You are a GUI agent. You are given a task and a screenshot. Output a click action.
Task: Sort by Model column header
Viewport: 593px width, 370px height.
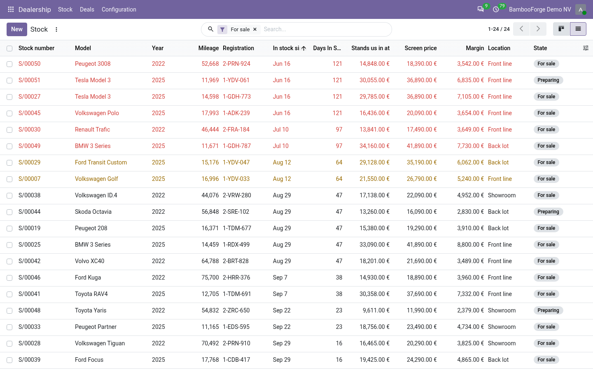click(x=83, y=48)
